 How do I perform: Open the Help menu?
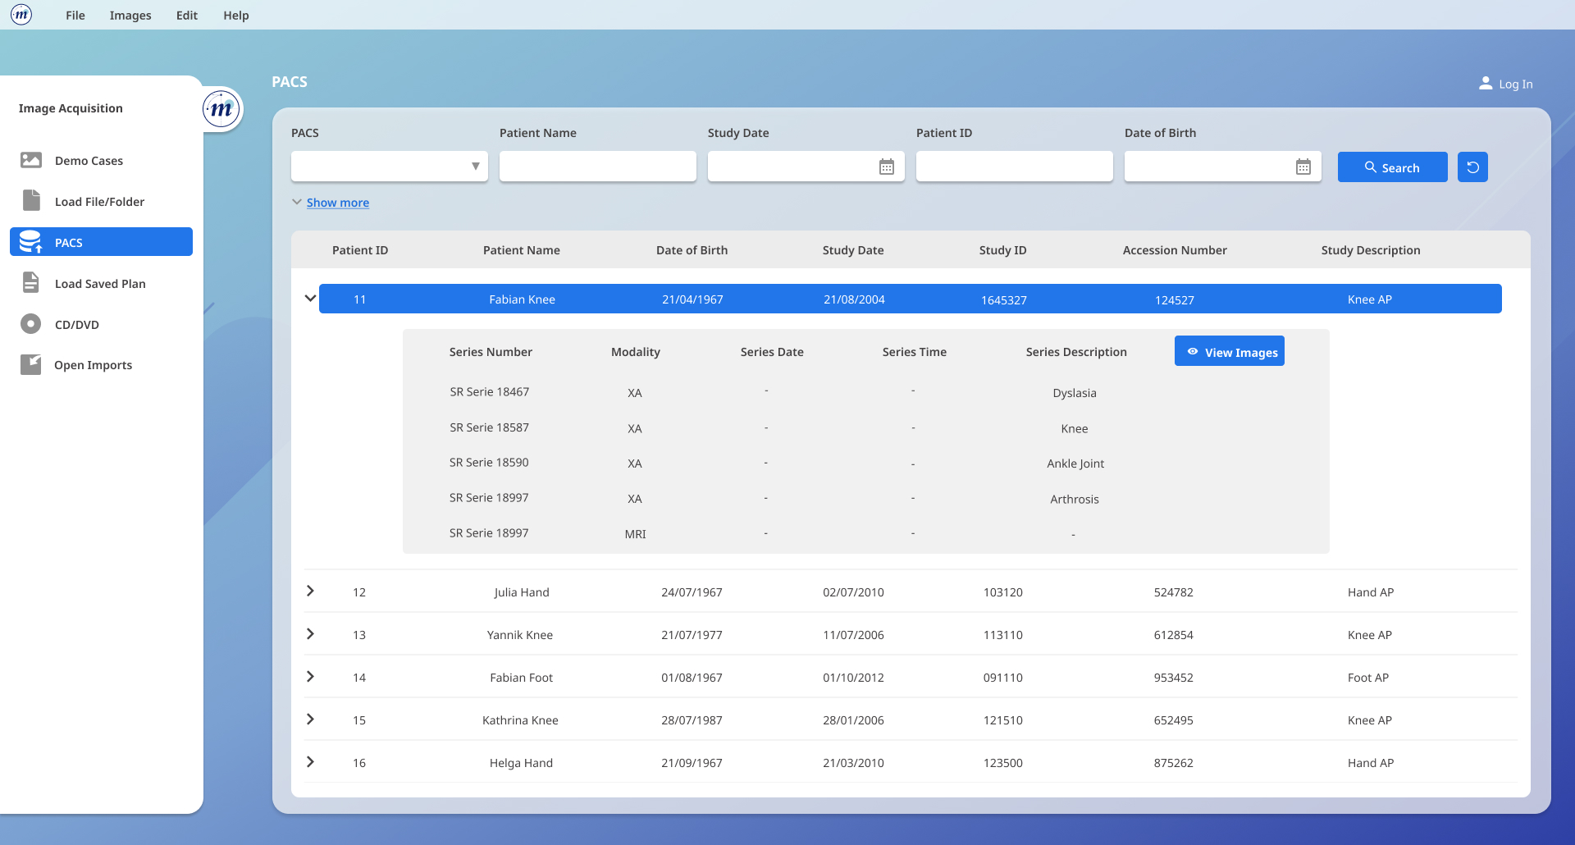(x=236, y=16)
